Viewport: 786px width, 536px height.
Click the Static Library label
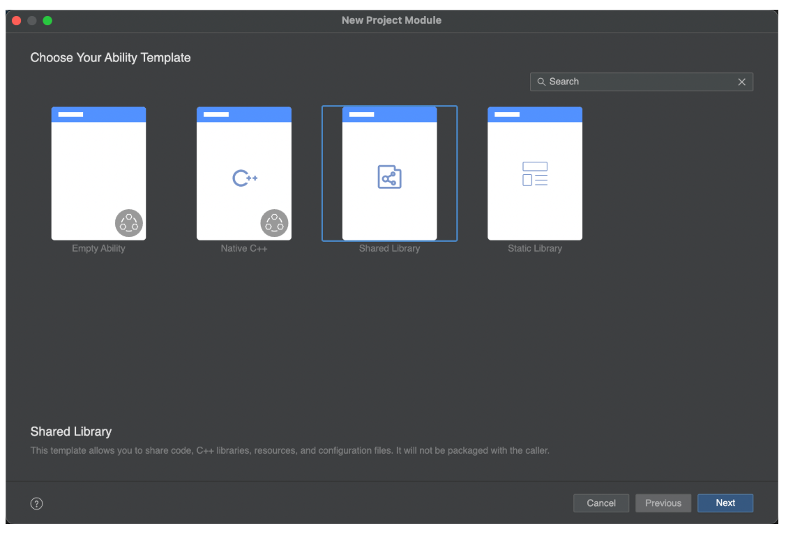click(535, 248)
